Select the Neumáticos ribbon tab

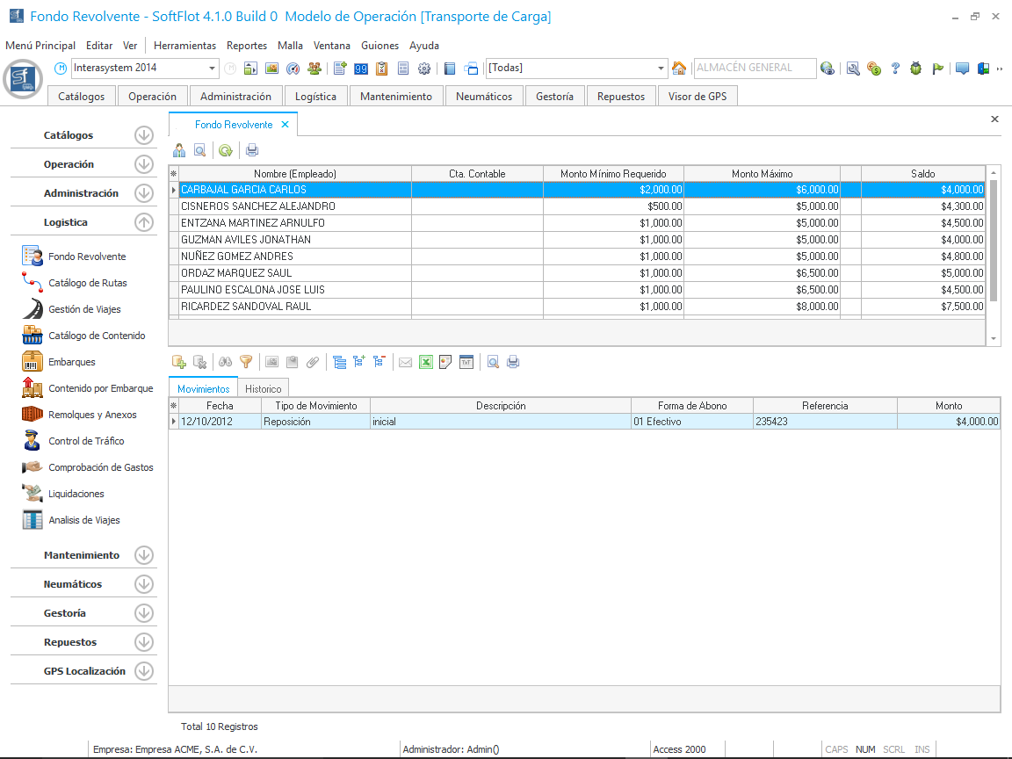click(484, 97)
